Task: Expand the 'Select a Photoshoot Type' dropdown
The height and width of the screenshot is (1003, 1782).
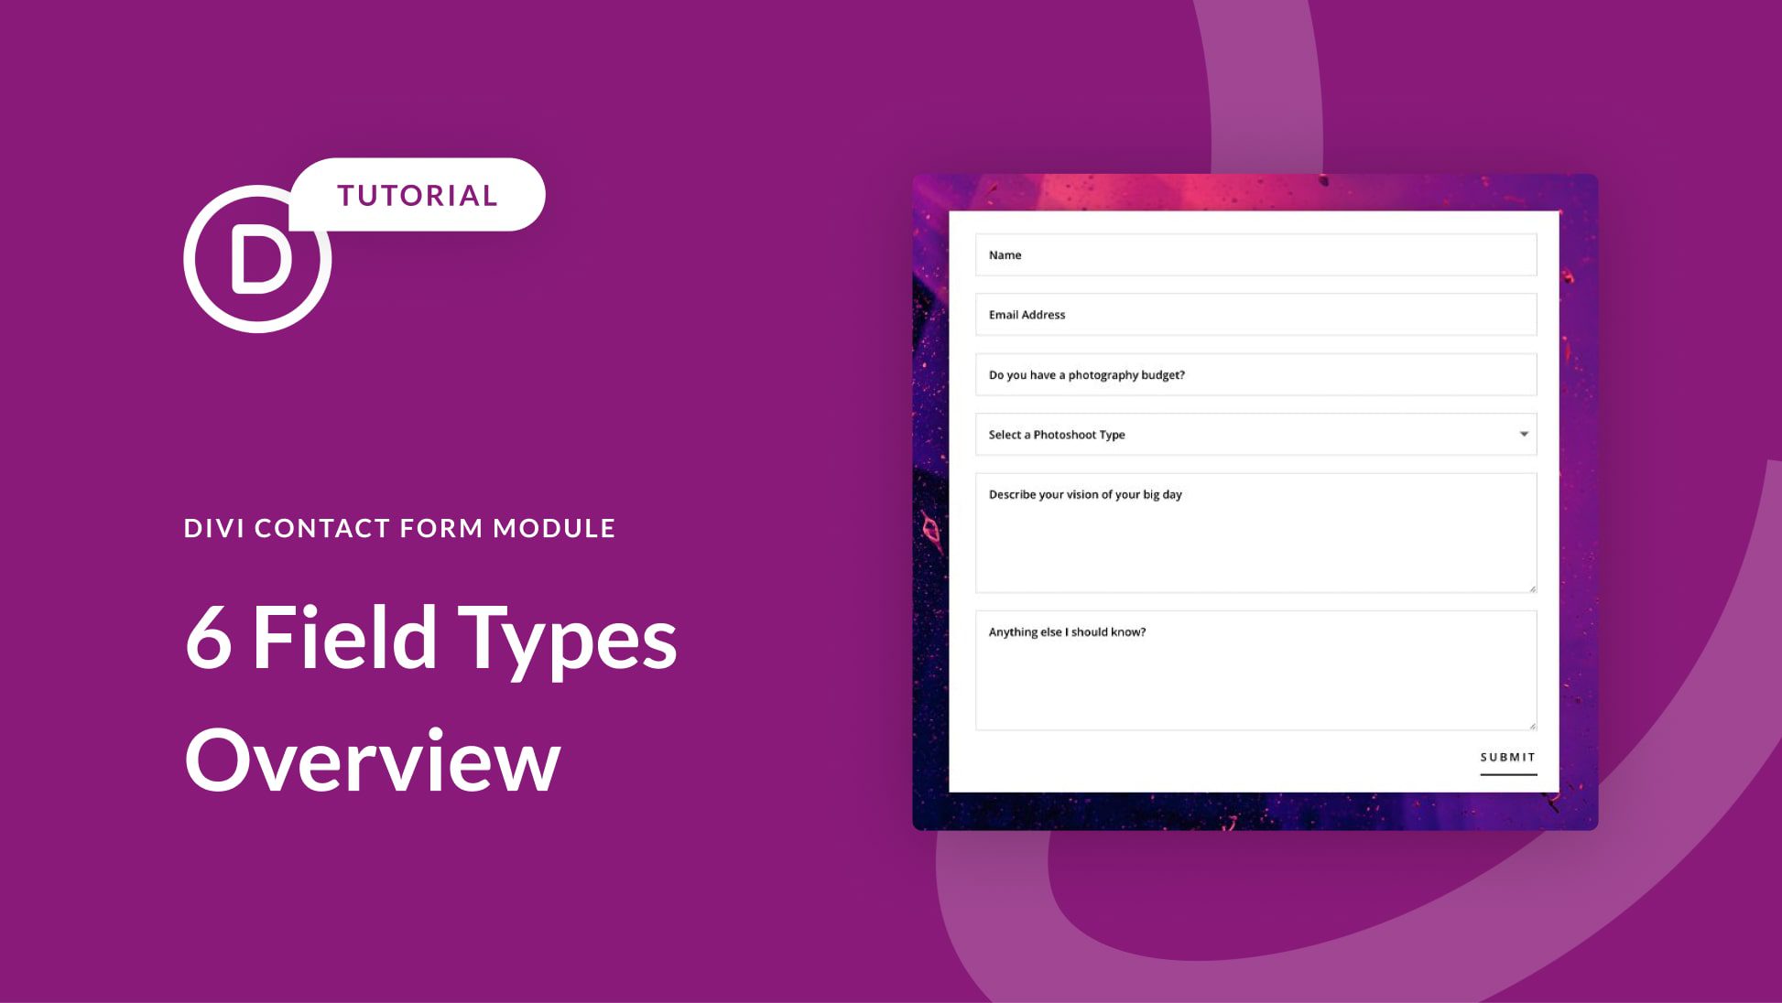Action: click(x=1521, y=434)
